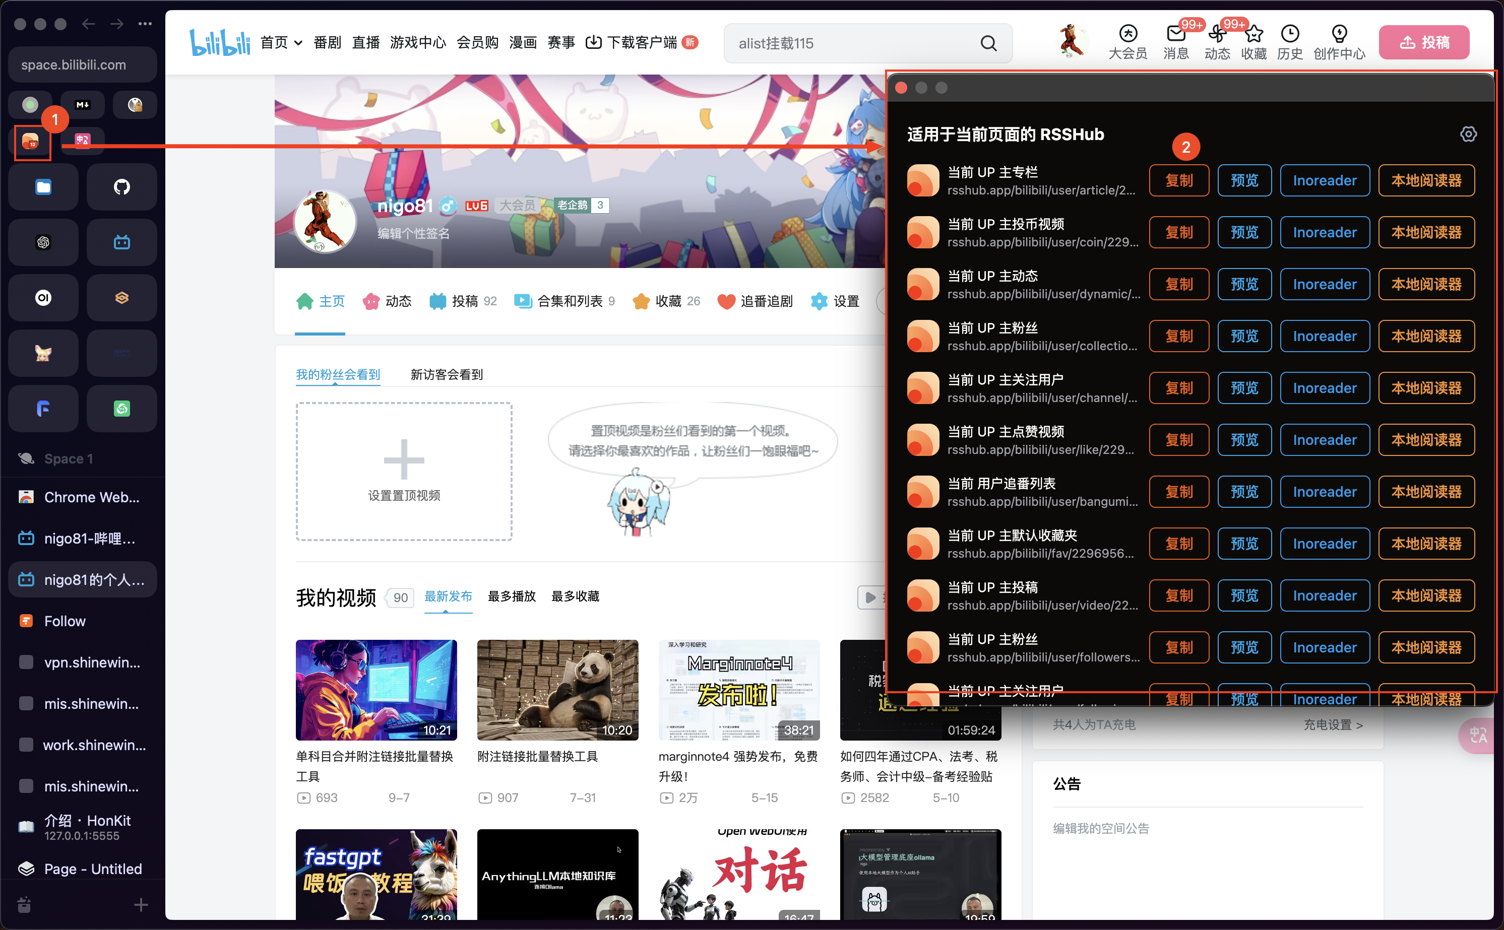The image size is (1504, 930).
Task: Open 当前 UP 主点赞视频 in 本地阅读器
Action: (x=1426, y=440)
